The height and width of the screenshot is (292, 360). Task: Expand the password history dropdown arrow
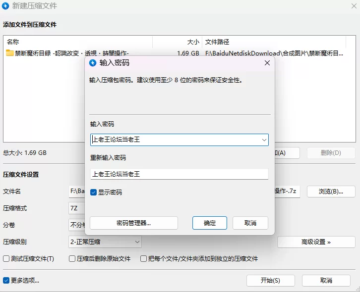point(264,140)
